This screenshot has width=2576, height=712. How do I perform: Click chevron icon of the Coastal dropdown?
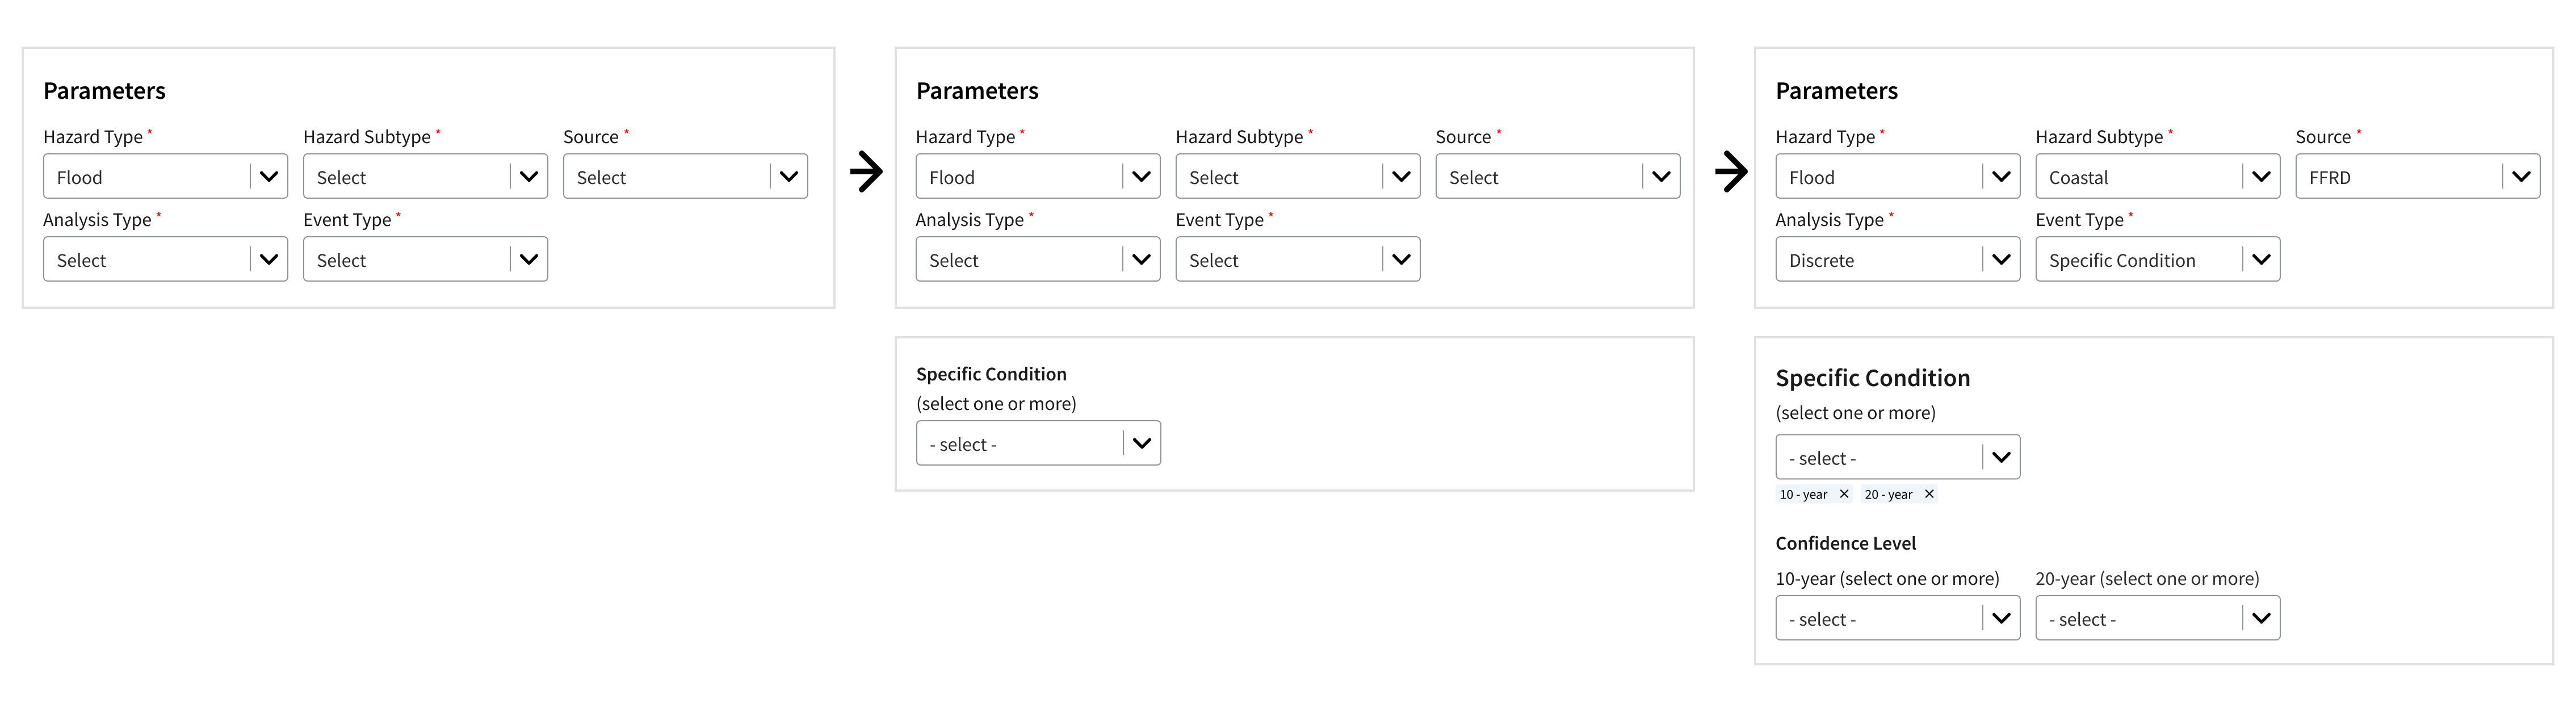pos(2261,177)
